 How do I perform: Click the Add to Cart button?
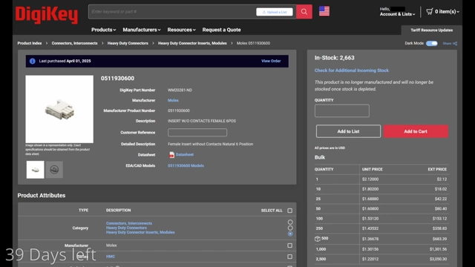416,131
